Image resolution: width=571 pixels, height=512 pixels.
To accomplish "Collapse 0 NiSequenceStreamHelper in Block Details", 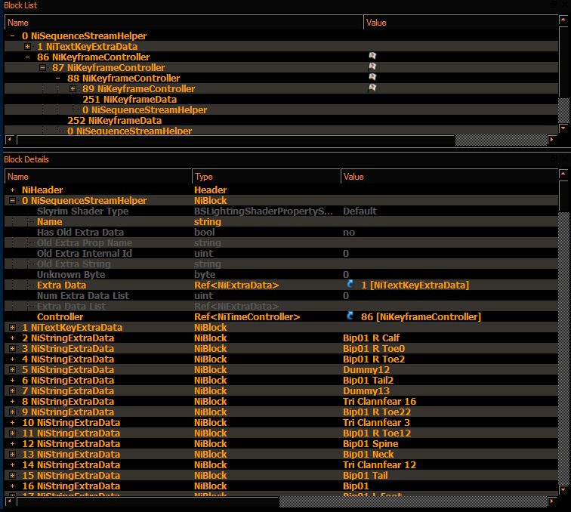I will coord(12,200).
